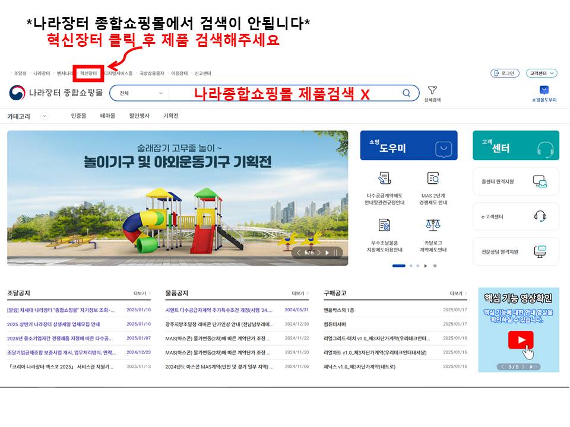Open the 전체 search category dropdown
Screen dimensions: 570x427
141,93
